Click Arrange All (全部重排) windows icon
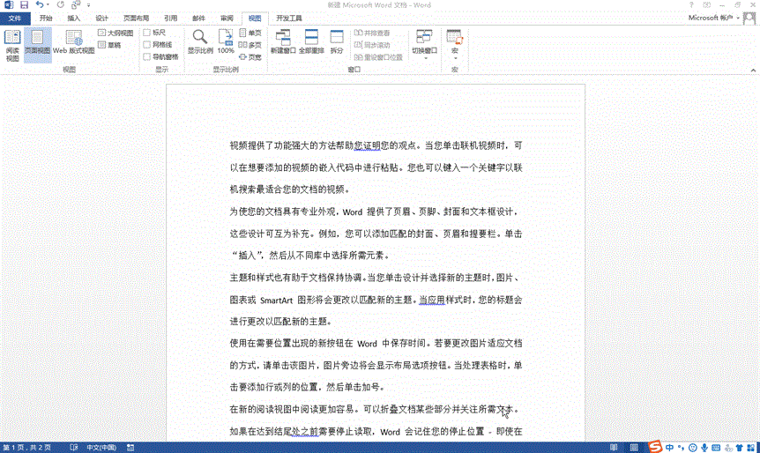This screenshot has height=453, width=760. coord(312,42)
